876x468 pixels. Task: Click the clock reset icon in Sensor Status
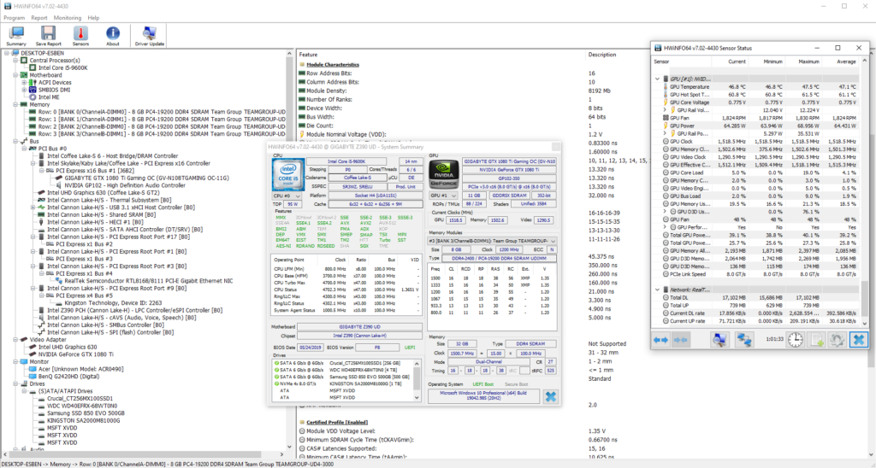point(796,339)
